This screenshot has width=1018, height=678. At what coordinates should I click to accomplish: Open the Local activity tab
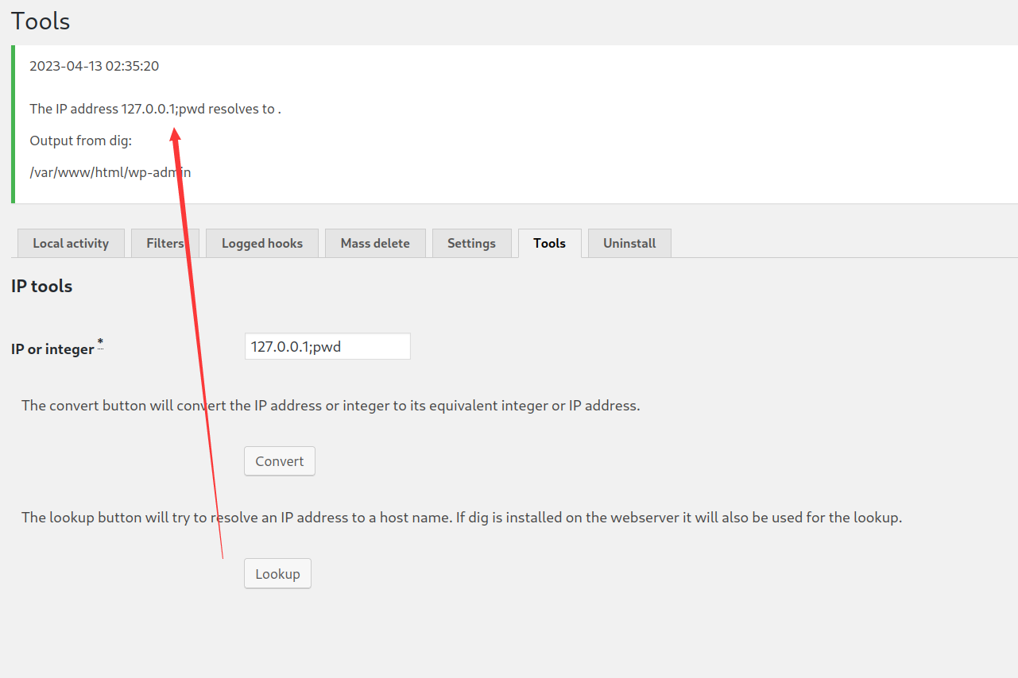point(71,243)
